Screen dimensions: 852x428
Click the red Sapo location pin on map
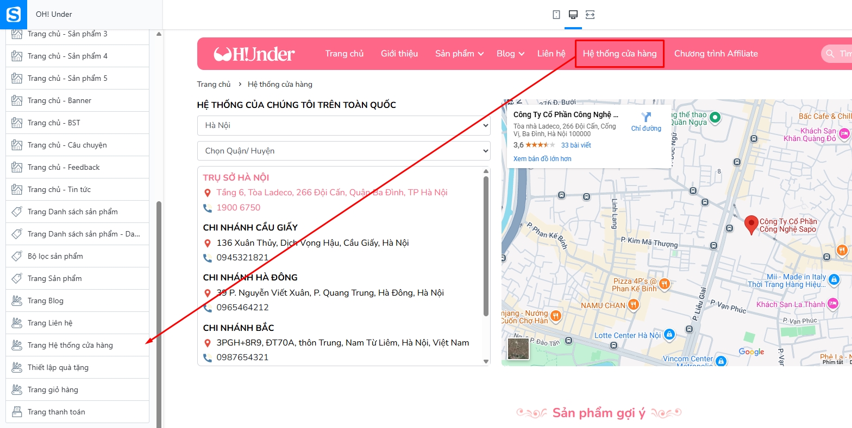[751, 225]
